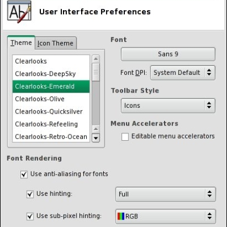Select the Clearlooks-Olive theme
This screenshot has width=227, height=227.
[51, 99]
